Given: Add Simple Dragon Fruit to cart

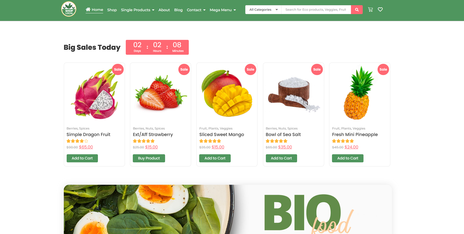Looking at the screenshot, I should click(x=82, y=158).
